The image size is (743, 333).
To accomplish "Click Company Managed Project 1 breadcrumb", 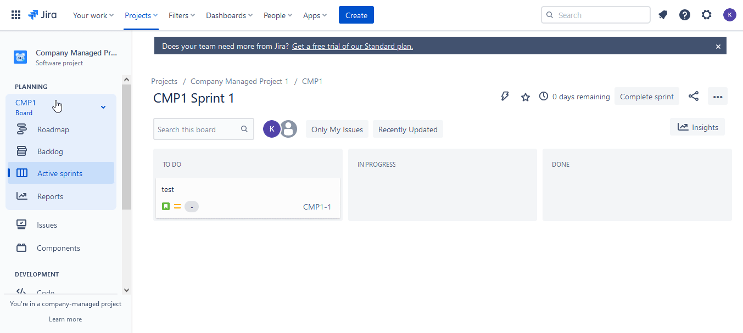I will click(239, 81).
